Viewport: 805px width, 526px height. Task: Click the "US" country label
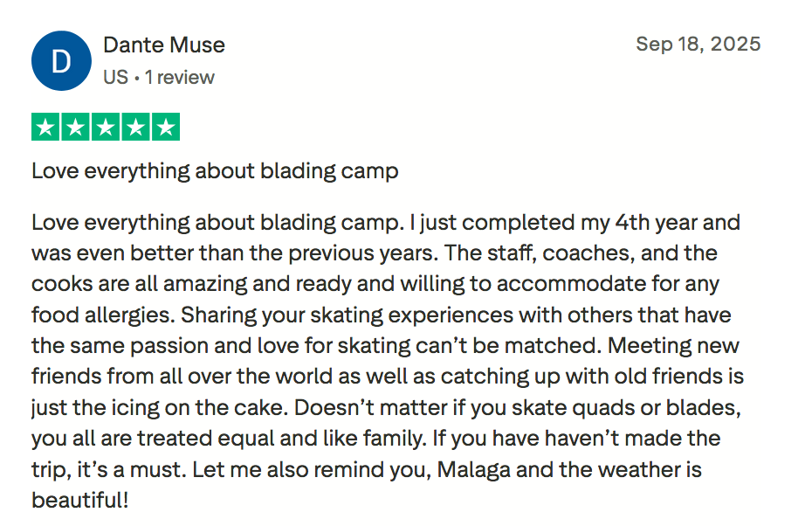114,77
